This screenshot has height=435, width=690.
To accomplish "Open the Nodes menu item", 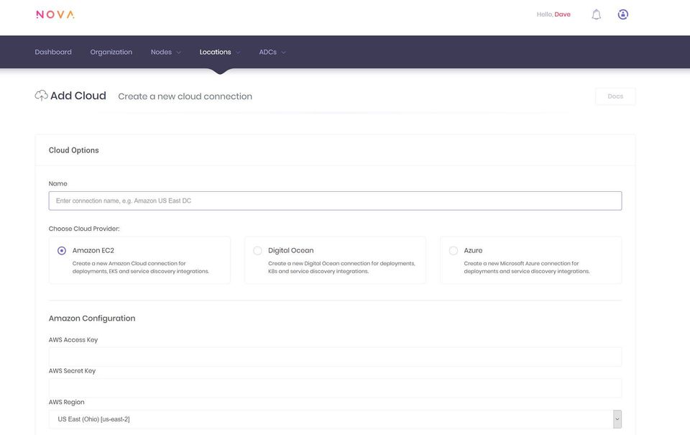I will (x=161, y=52).
